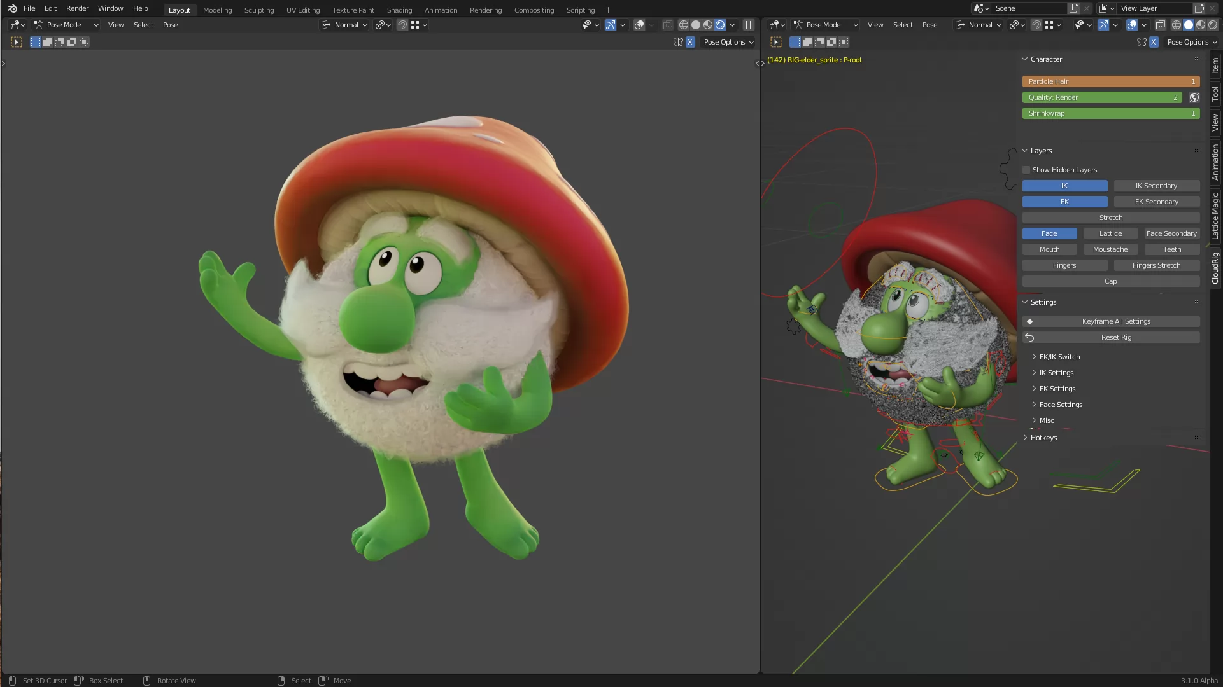Disable the Face layer button

1049,233
